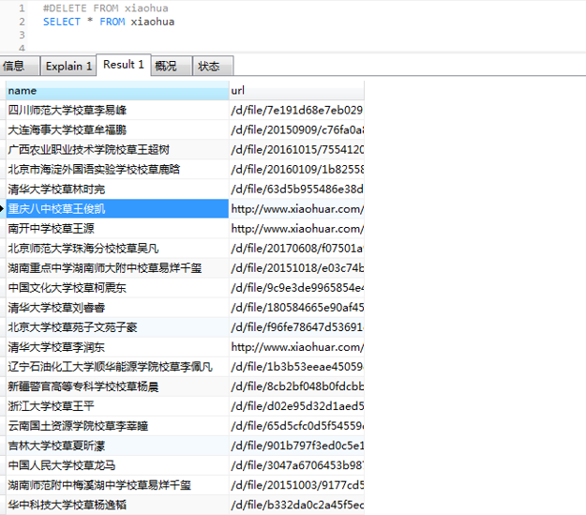Open the 信息 tab

20,67
